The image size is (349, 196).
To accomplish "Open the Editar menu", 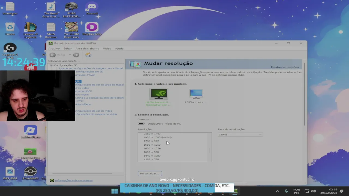I will [x=68, y=48].
